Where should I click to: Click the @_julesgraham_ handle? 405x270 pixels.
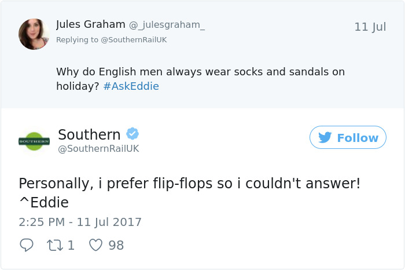167,25
